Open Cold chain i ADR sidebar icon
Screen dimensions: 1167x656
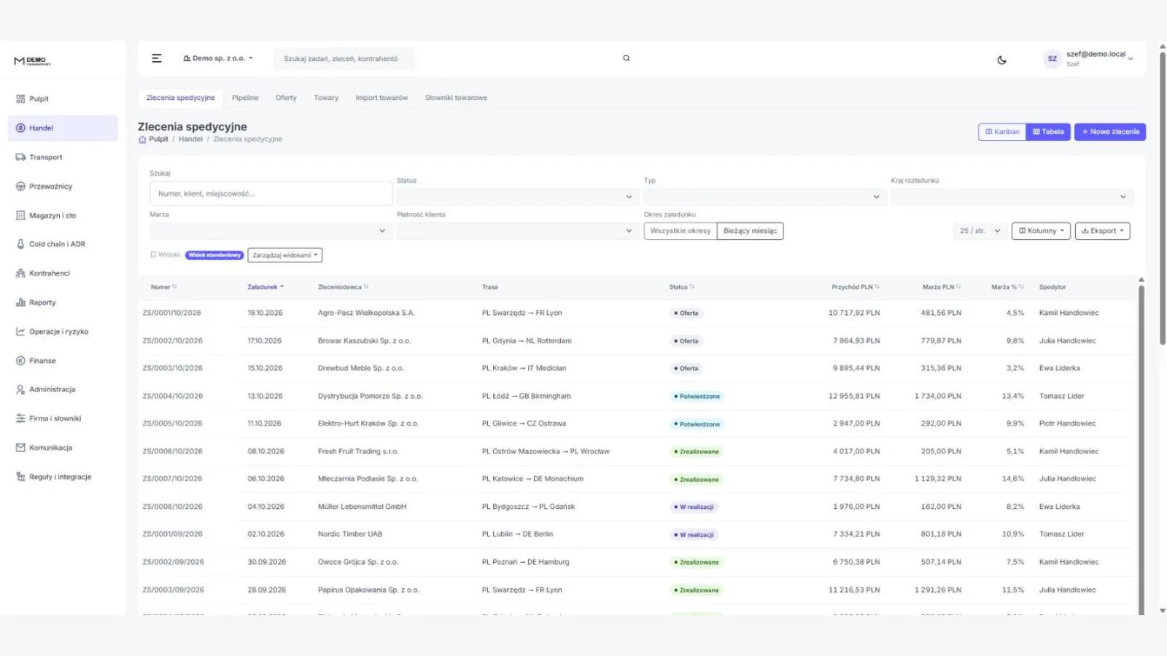(x=20, y=244)
